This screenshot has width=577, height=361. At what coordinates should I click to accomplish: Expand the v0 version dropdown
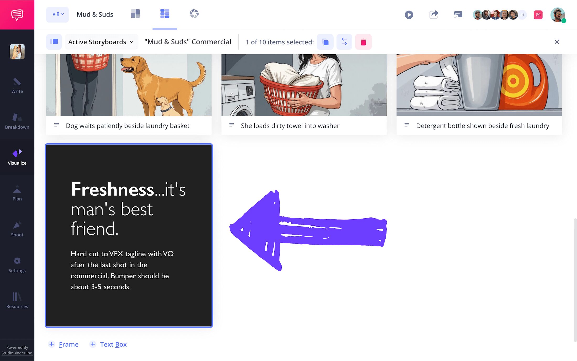(57, 14)
